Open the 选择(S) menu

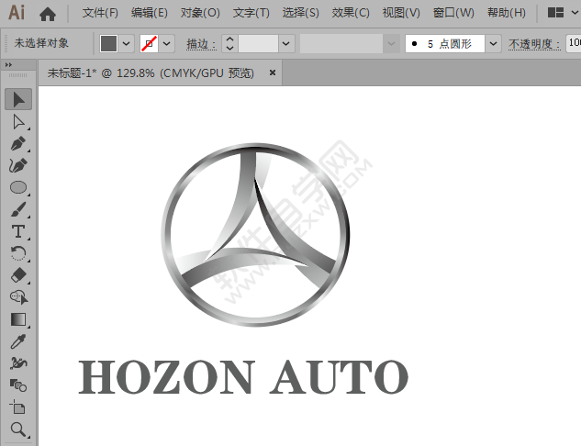(x=300, y=13)
